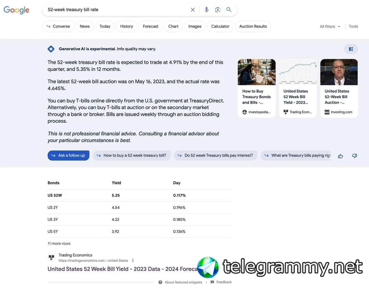
Task: Submit search with magnifying glass icon
Action: [229, 10]
